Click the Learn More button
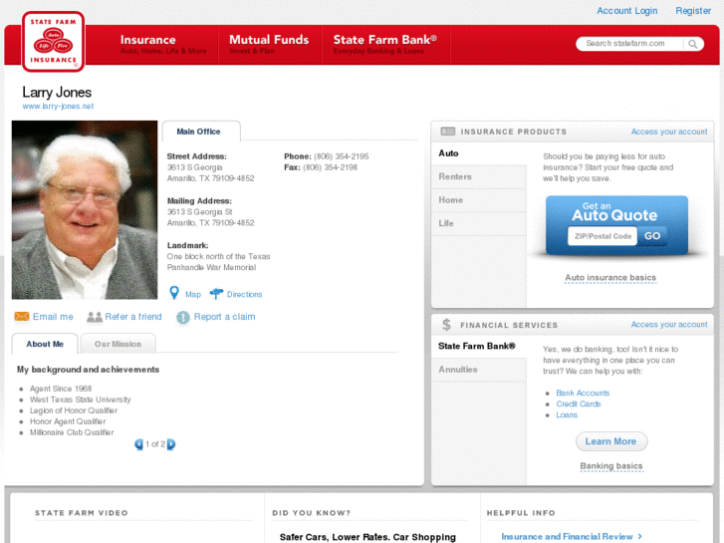The height and width of the screenshot is (543, 724). click(611, 441)
